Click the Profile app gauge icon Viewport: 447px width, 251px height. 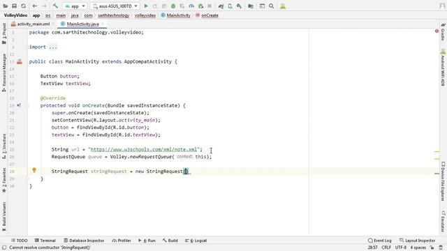click(x=191, y=6)
